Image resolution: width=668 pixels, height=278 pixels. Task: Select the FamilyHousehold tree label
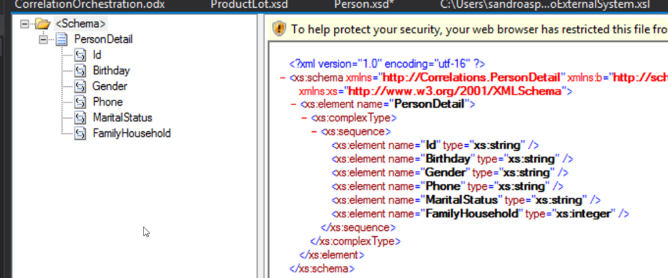131,134
